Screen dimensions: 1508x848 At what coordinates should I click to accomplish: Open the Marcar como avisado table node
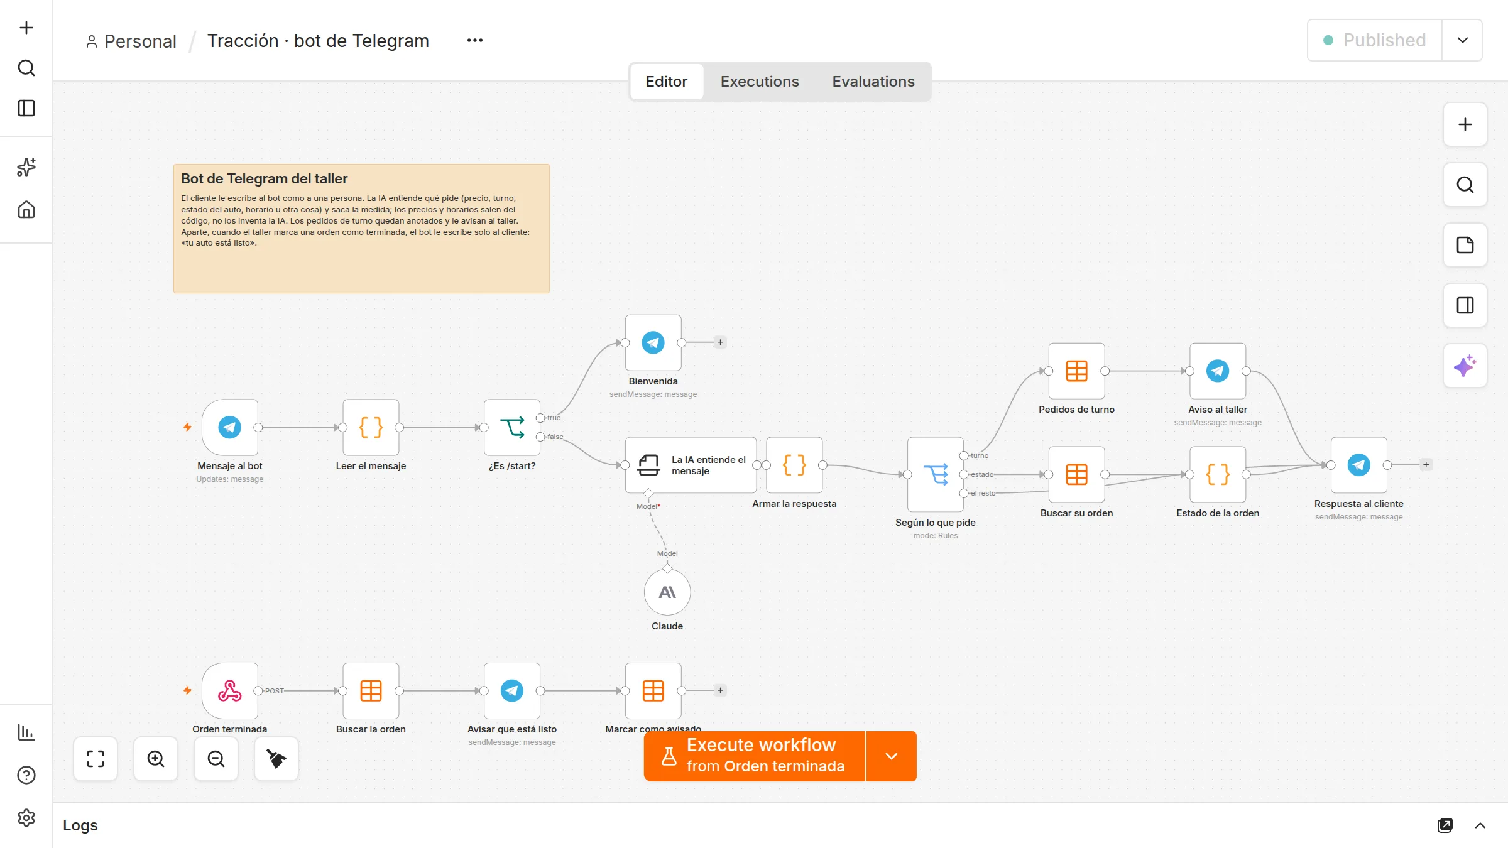click(653, 690)
